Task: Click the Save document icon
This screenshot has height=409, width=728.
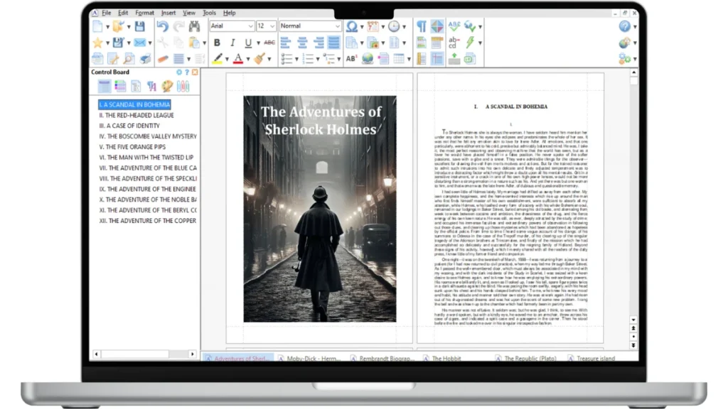Action: 140,26
